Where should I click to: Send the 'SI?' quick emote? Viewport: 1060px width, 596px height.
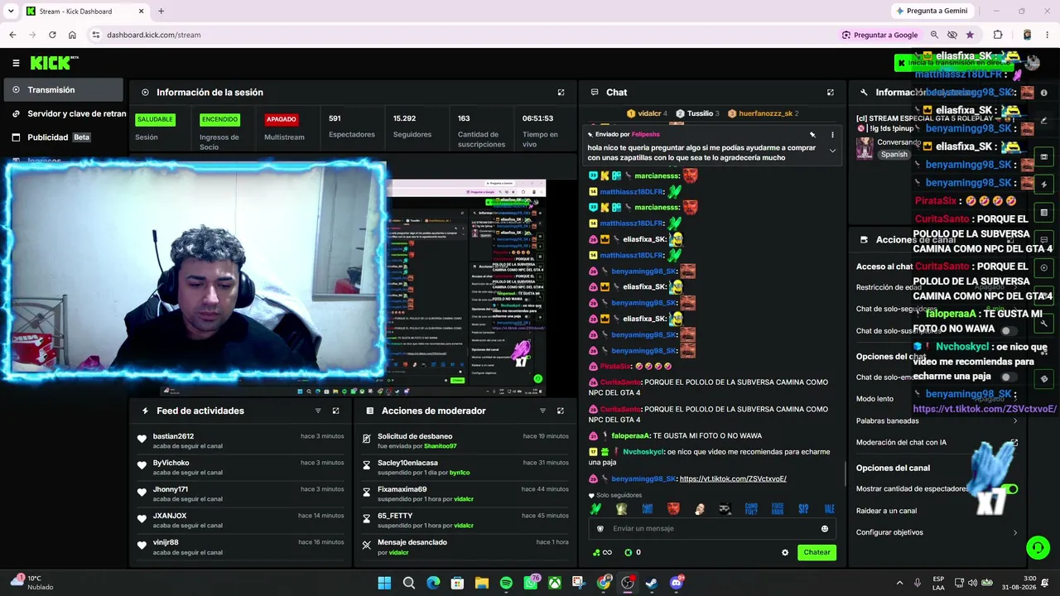point(803,509)
